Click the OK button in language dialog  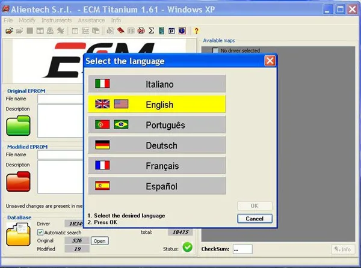[255, 206]
